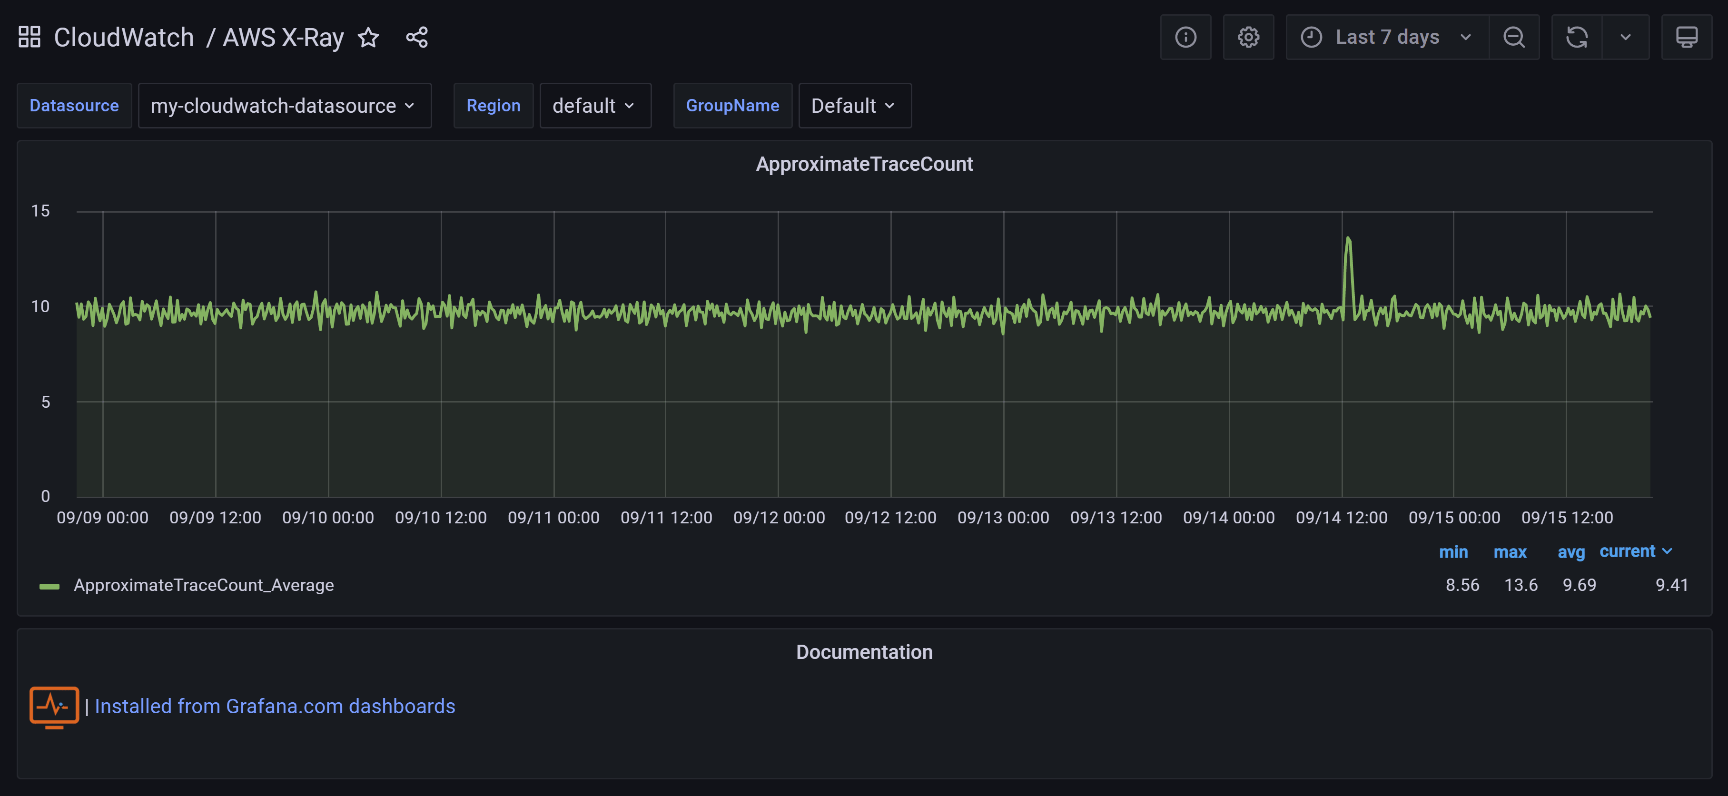Open Installed from Grafana.com dashboards link
The image size is (1728, 796).
tap(275, 706)
